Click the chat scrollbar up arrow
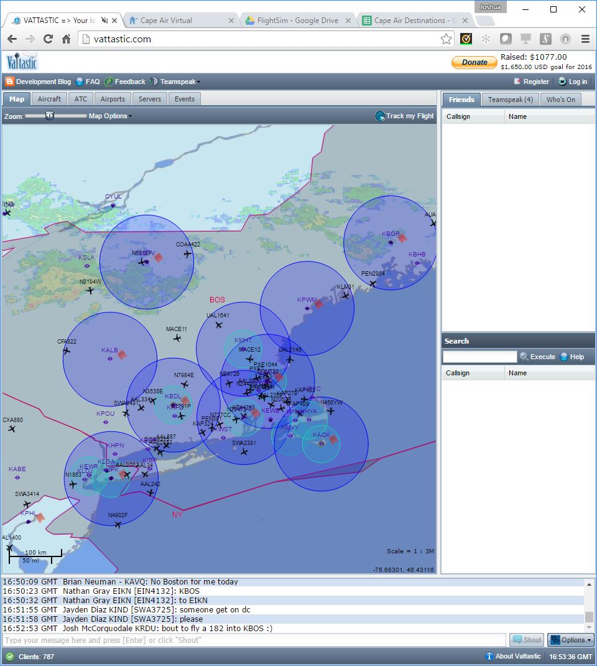The height and width of the screenshot is (666, 597). (x=589, y=585)
